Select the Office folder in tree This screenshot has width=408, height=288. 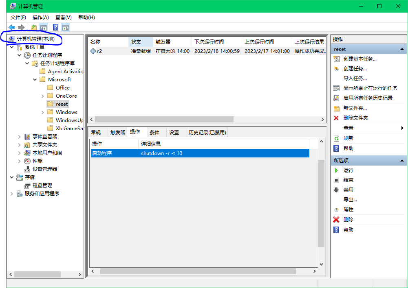[x=62, y=88]
